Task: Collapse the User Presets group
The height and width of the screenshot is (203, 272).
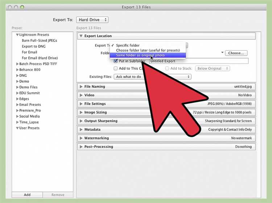Action: pos(17,128)
